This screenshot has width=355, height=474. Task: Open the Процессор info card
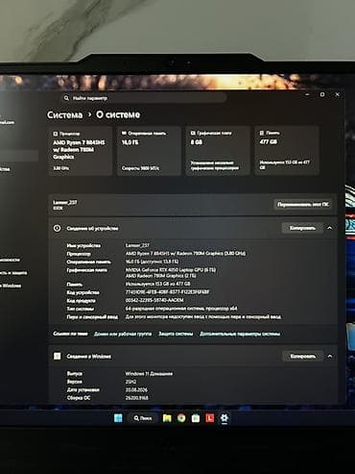81,151
